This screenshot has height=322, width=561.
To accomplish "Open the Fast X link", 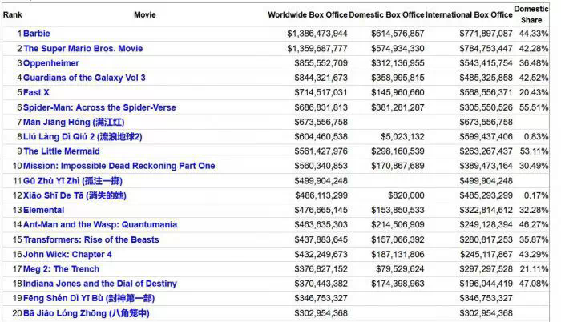I will [x=37, y=92].
